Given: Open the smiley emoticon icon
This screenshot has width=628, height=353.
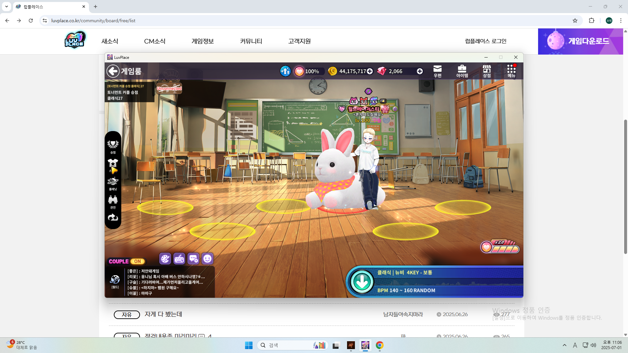Looking at the screenshot, I should point(207,259).
